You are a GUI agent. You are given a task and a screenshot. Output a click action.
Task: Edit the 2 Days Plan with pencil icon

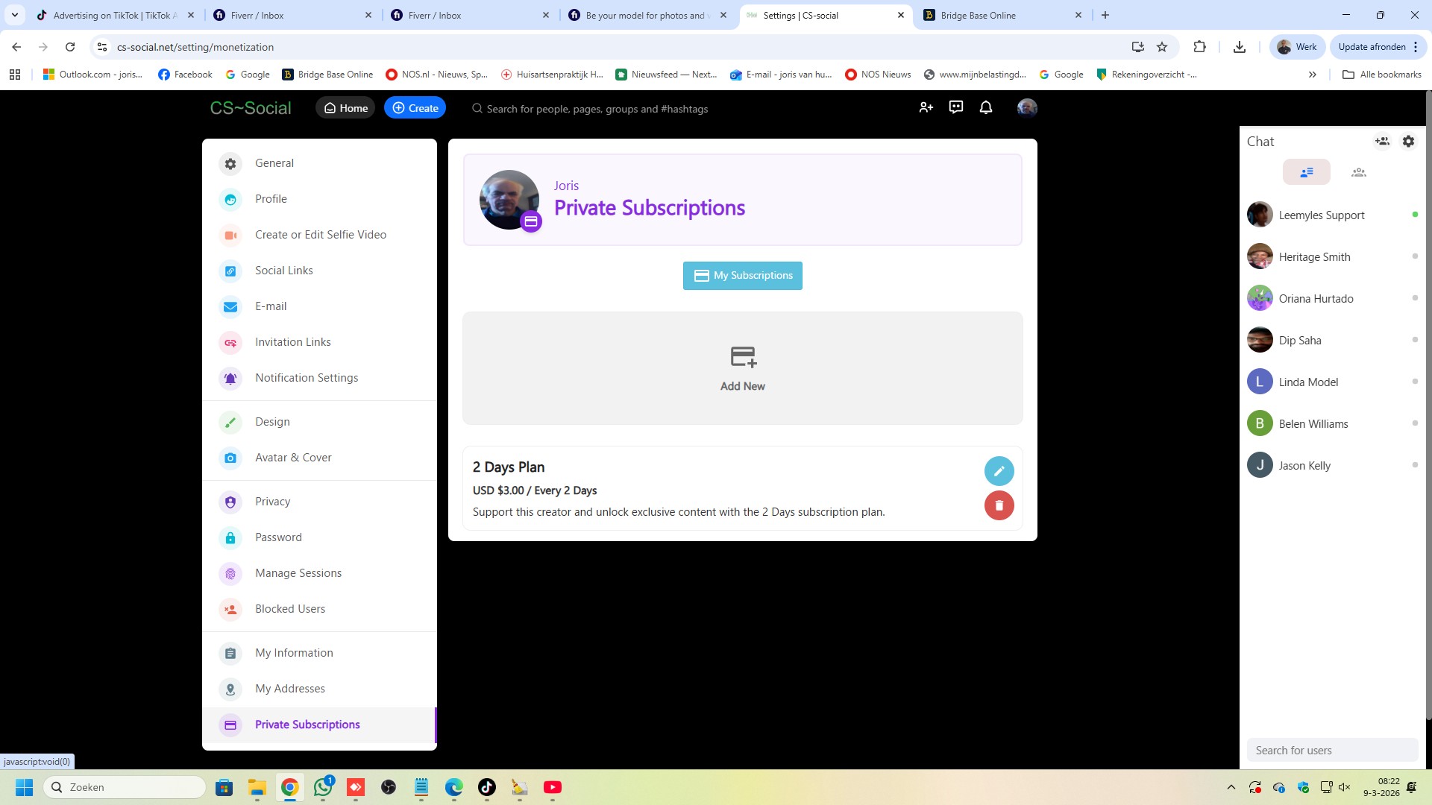[x=999, y=471]
